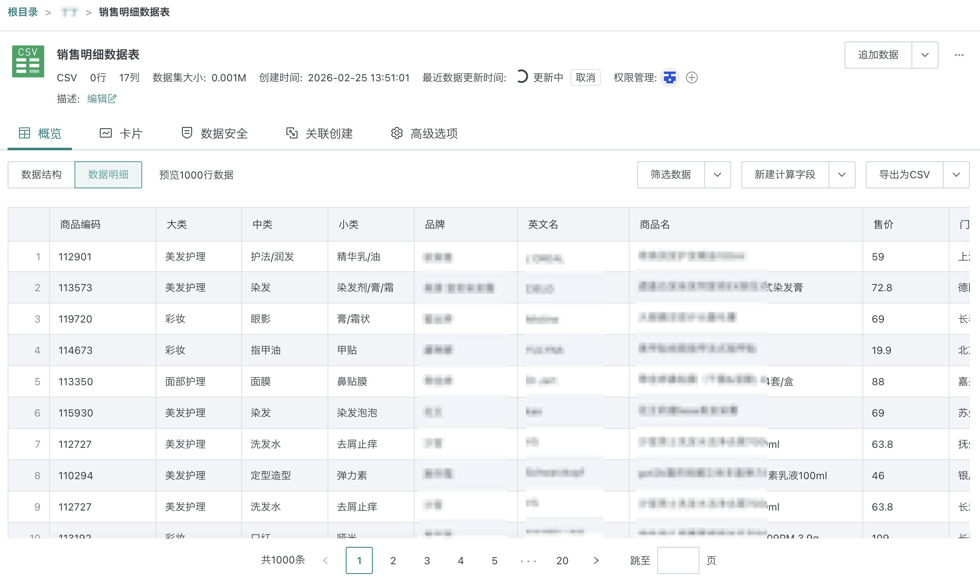This screenshot has width=980, height=585.
Task: Switch to the 数据安全 tab
Action: point(215,133)
